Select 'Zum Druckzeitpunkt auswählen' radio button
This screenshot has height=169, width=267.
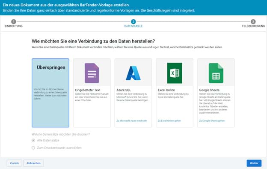[x=33, y=148]
